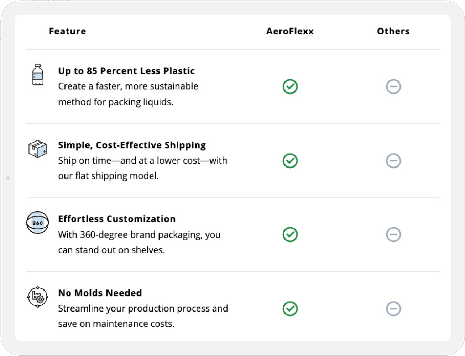Select the AeroFlexx column header
This screenshot has height=356, width=465.
coord(290,31)
